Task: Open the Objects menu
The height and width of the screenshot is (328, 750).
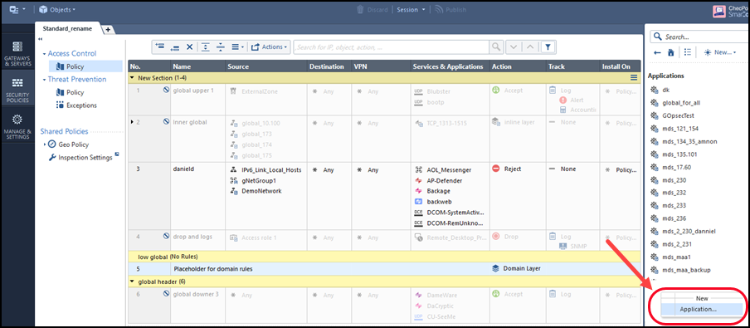Action: (57, 10)
